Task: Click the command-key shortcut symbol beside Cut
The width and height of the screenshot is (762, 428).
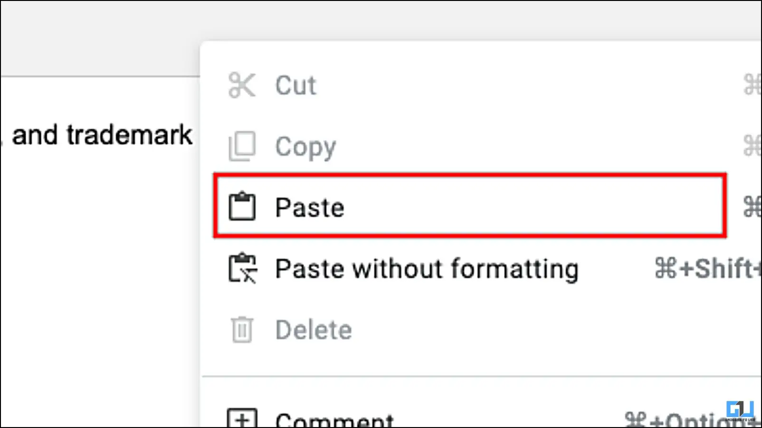Action: [x=752, y=85]
